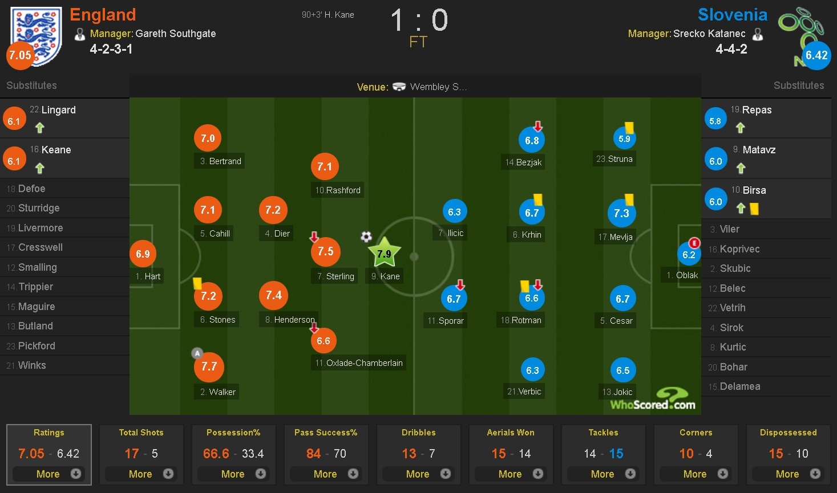Click the stadium icon beside Venue
Viewport: 837px width, 493px height.
(x=399, y=87)
